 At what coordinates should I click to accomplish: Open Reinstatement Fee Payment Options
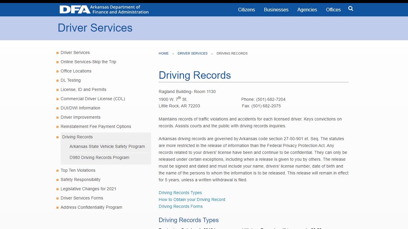pyautogui.click(x=96, y=126)
